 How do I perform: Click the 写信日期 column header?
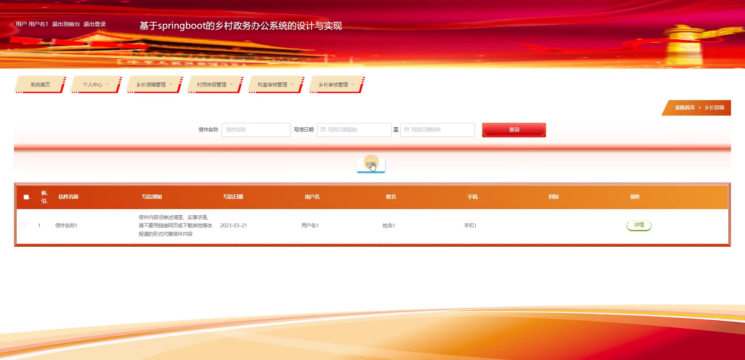point(233,197)
